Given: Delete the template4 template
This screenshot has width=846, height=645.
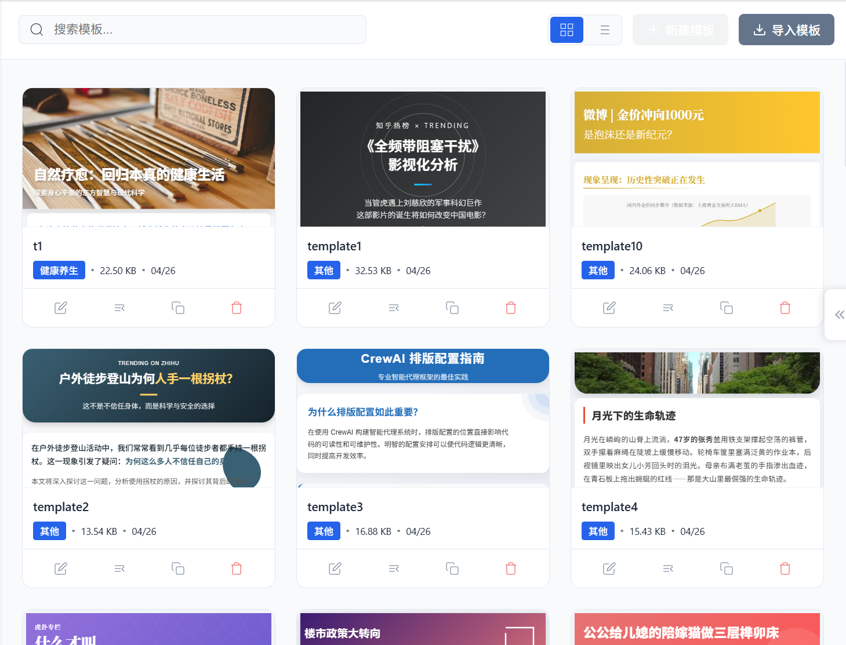Looking at the screenshot, I should tap(785, 569).
